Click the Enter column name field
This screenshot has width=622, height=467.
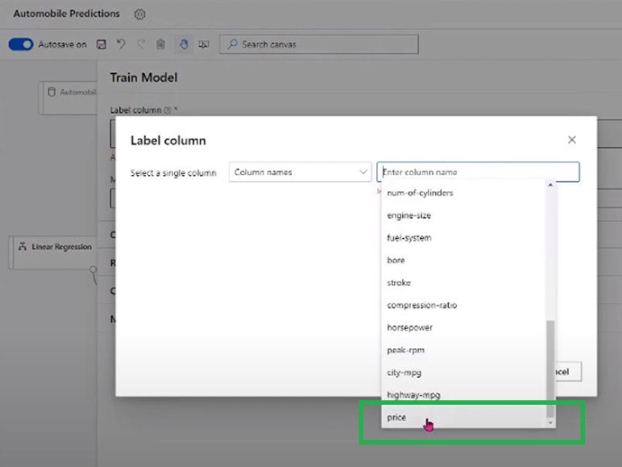coord(478,172)
